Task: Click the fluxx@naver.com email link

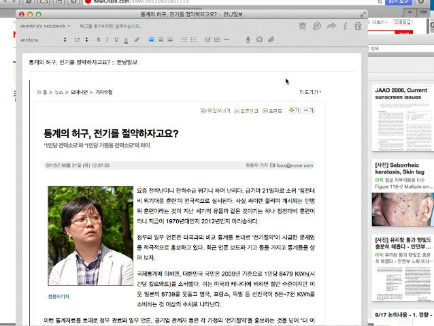Action: click(295, 165)
